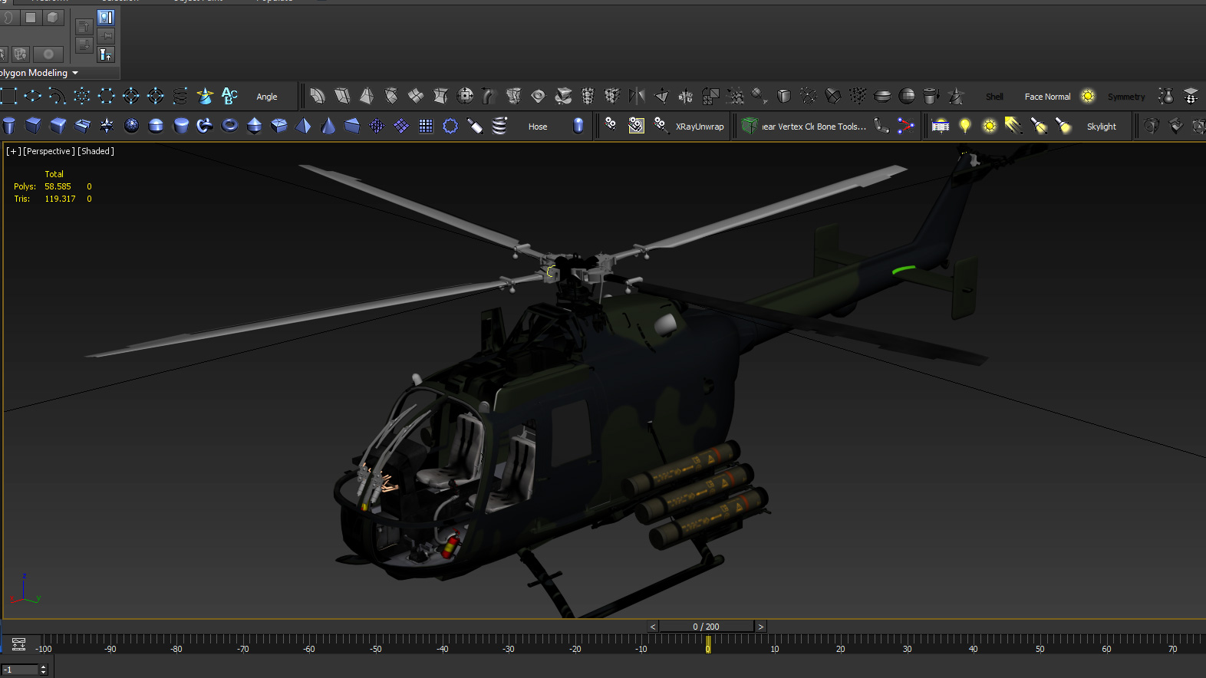Click the Shell modifier button
Screen dimensions: 1206x678
(994, 97)
